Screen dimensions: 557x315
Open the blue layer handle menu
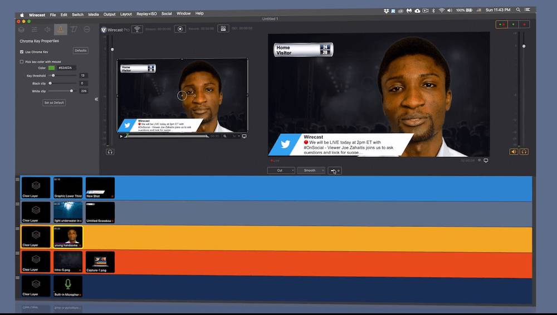tap(17, 179)
